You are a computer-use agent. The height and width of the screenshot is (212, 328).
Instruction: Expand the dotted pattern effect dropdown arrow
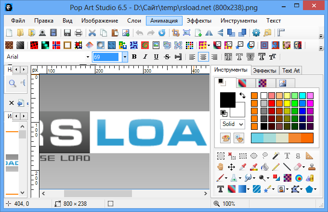click(209, 45)
